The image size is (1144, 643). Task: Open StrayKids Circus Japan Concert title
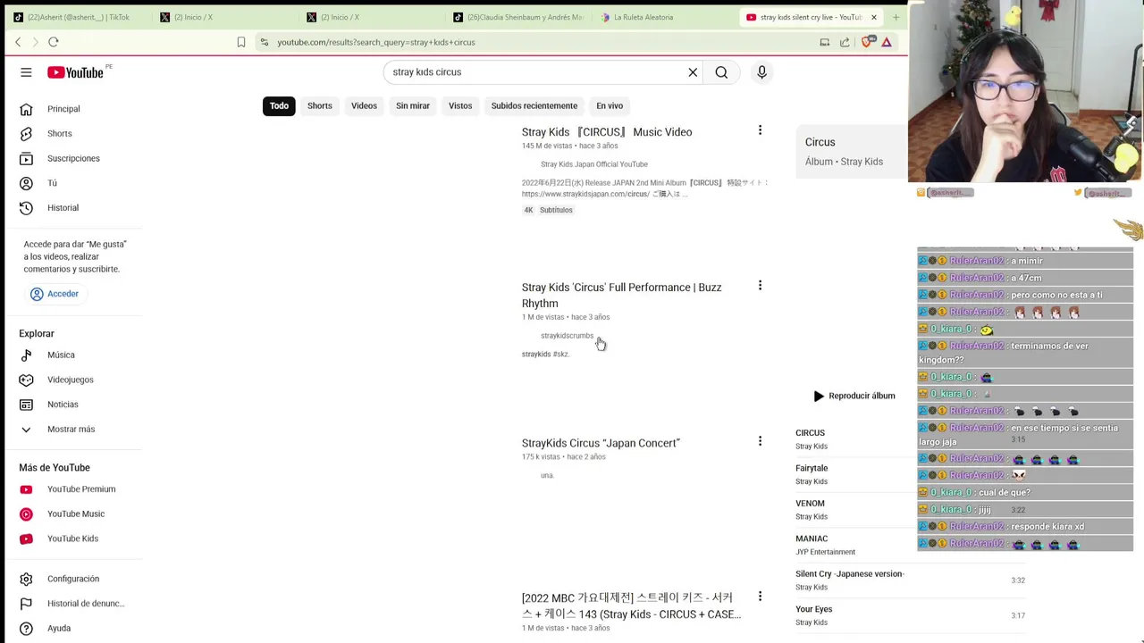pyautogui.click(x=601, y=443)
